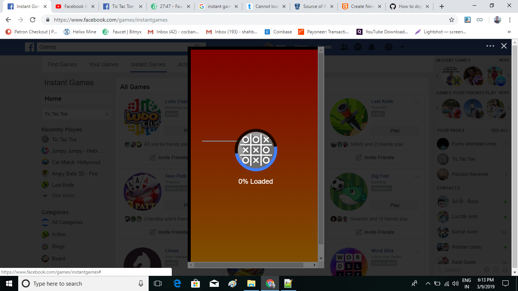Play the Big Fish game
The height and width of the screenshot is (291, 518).
pos(395,205)
